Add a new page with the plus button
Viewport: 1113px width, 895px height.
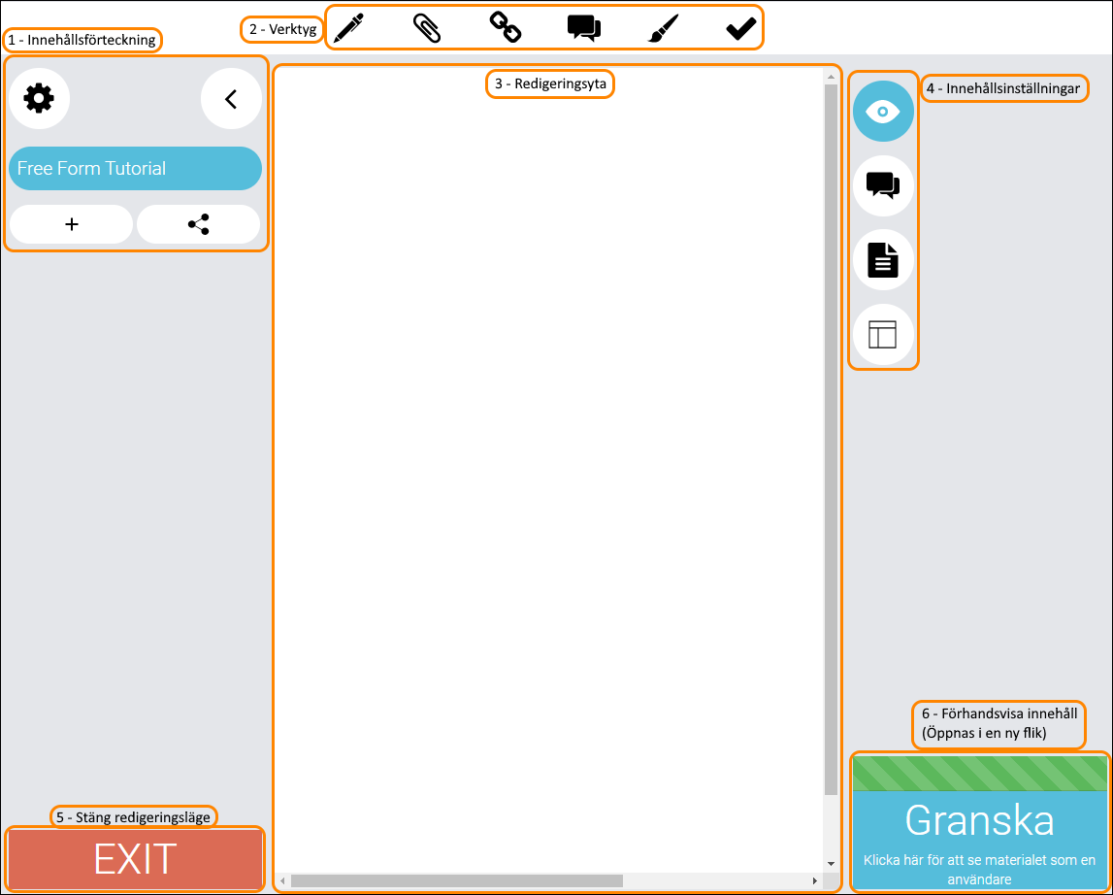pyautogui.click(x=71, y=224)
